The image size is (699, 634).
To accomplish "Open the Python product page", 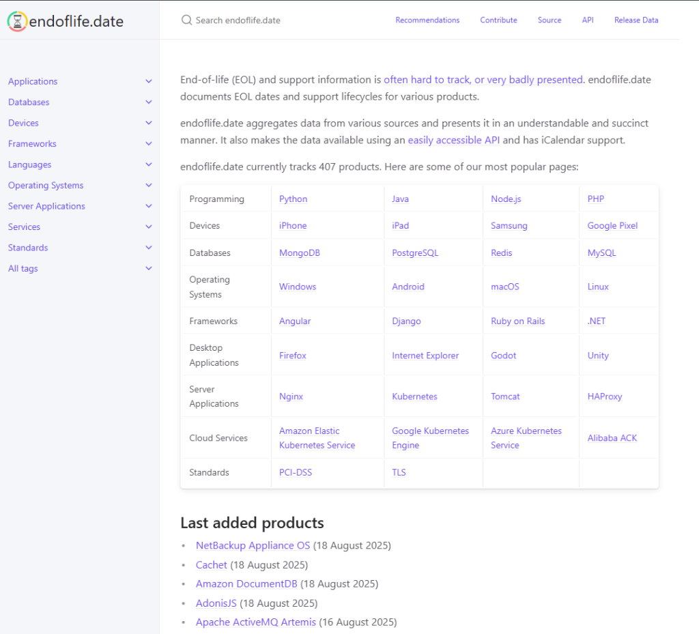I will [293, 199].
